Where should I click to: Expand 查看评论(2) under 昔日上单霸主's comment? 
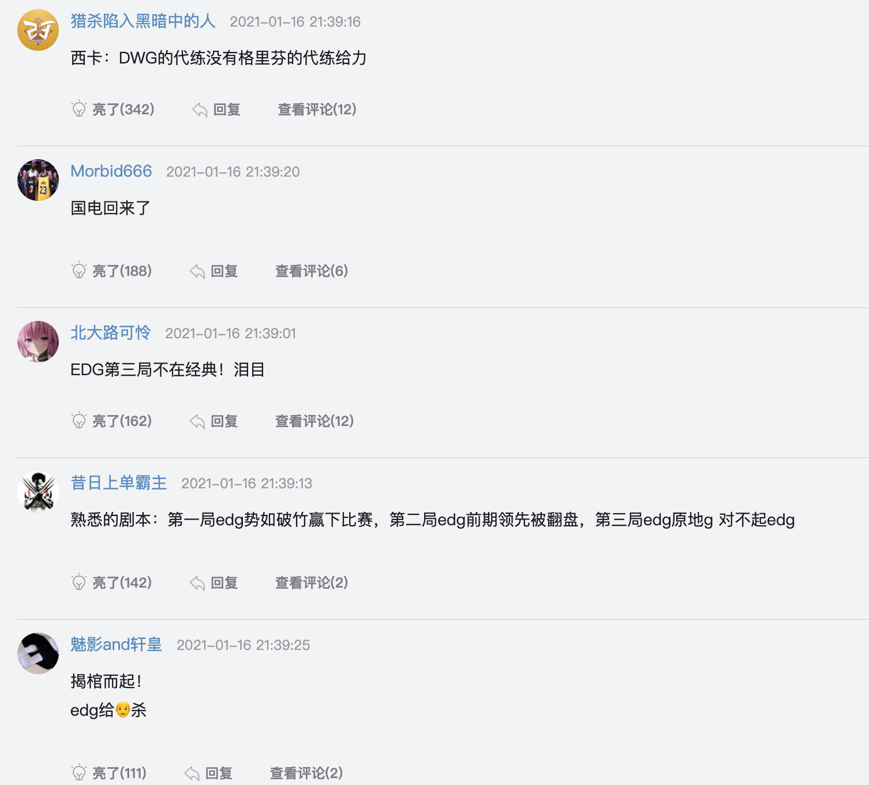click(x=312, y=582)
